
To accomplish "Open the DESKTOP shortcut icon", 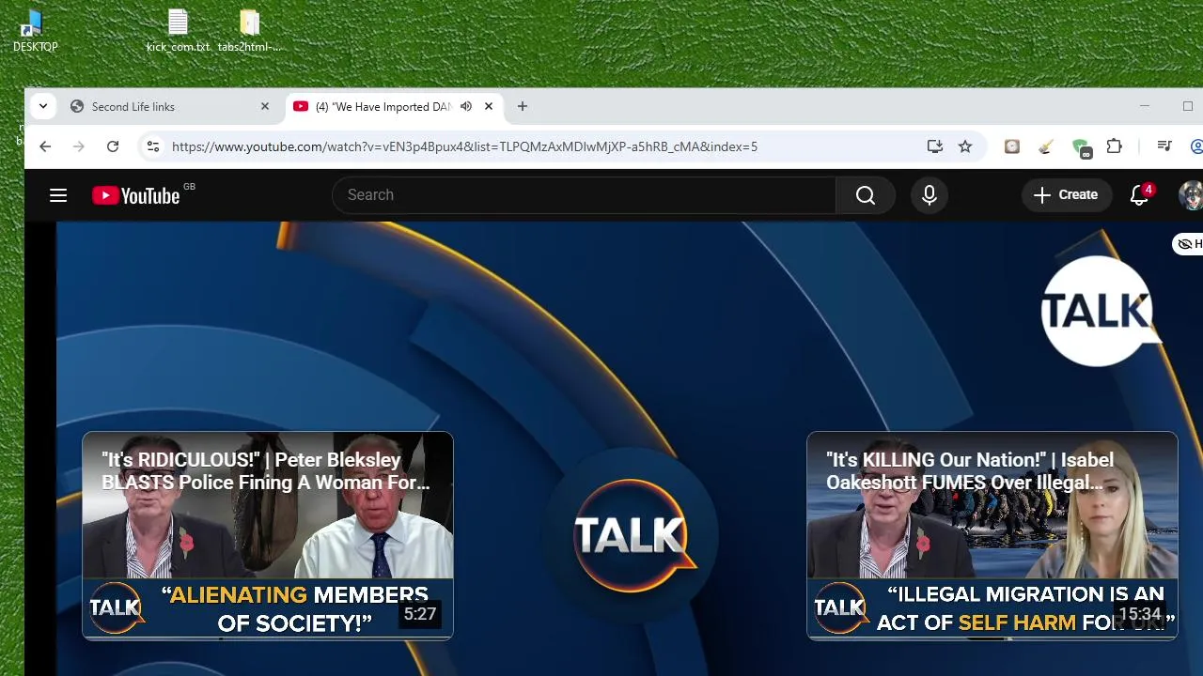I will point(35,31).
